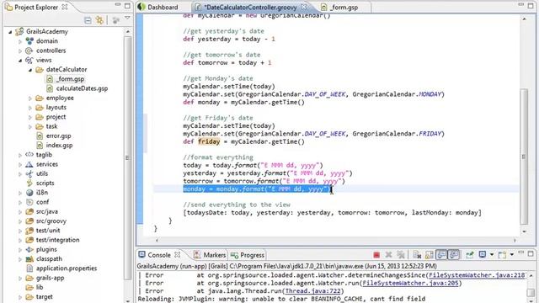The width and height of the screenshot is (539, 303).
Task: Click Display Selected Console icon
Action: tap(483, 254)
